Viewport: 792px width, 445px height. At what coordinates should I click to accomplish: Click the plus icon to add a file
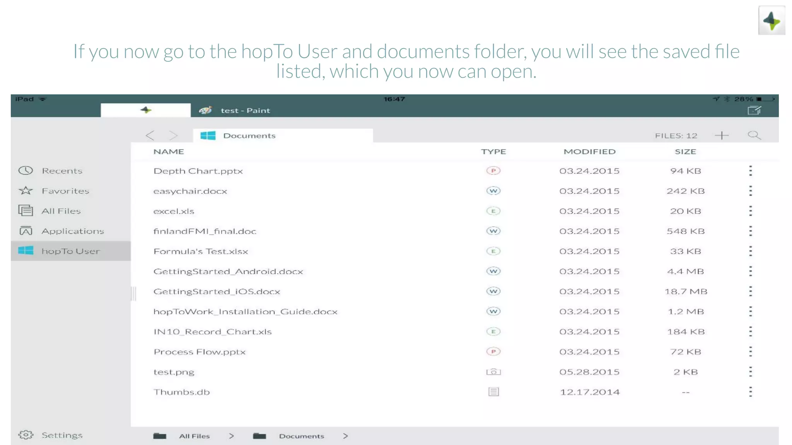click(x=722, y=135)
